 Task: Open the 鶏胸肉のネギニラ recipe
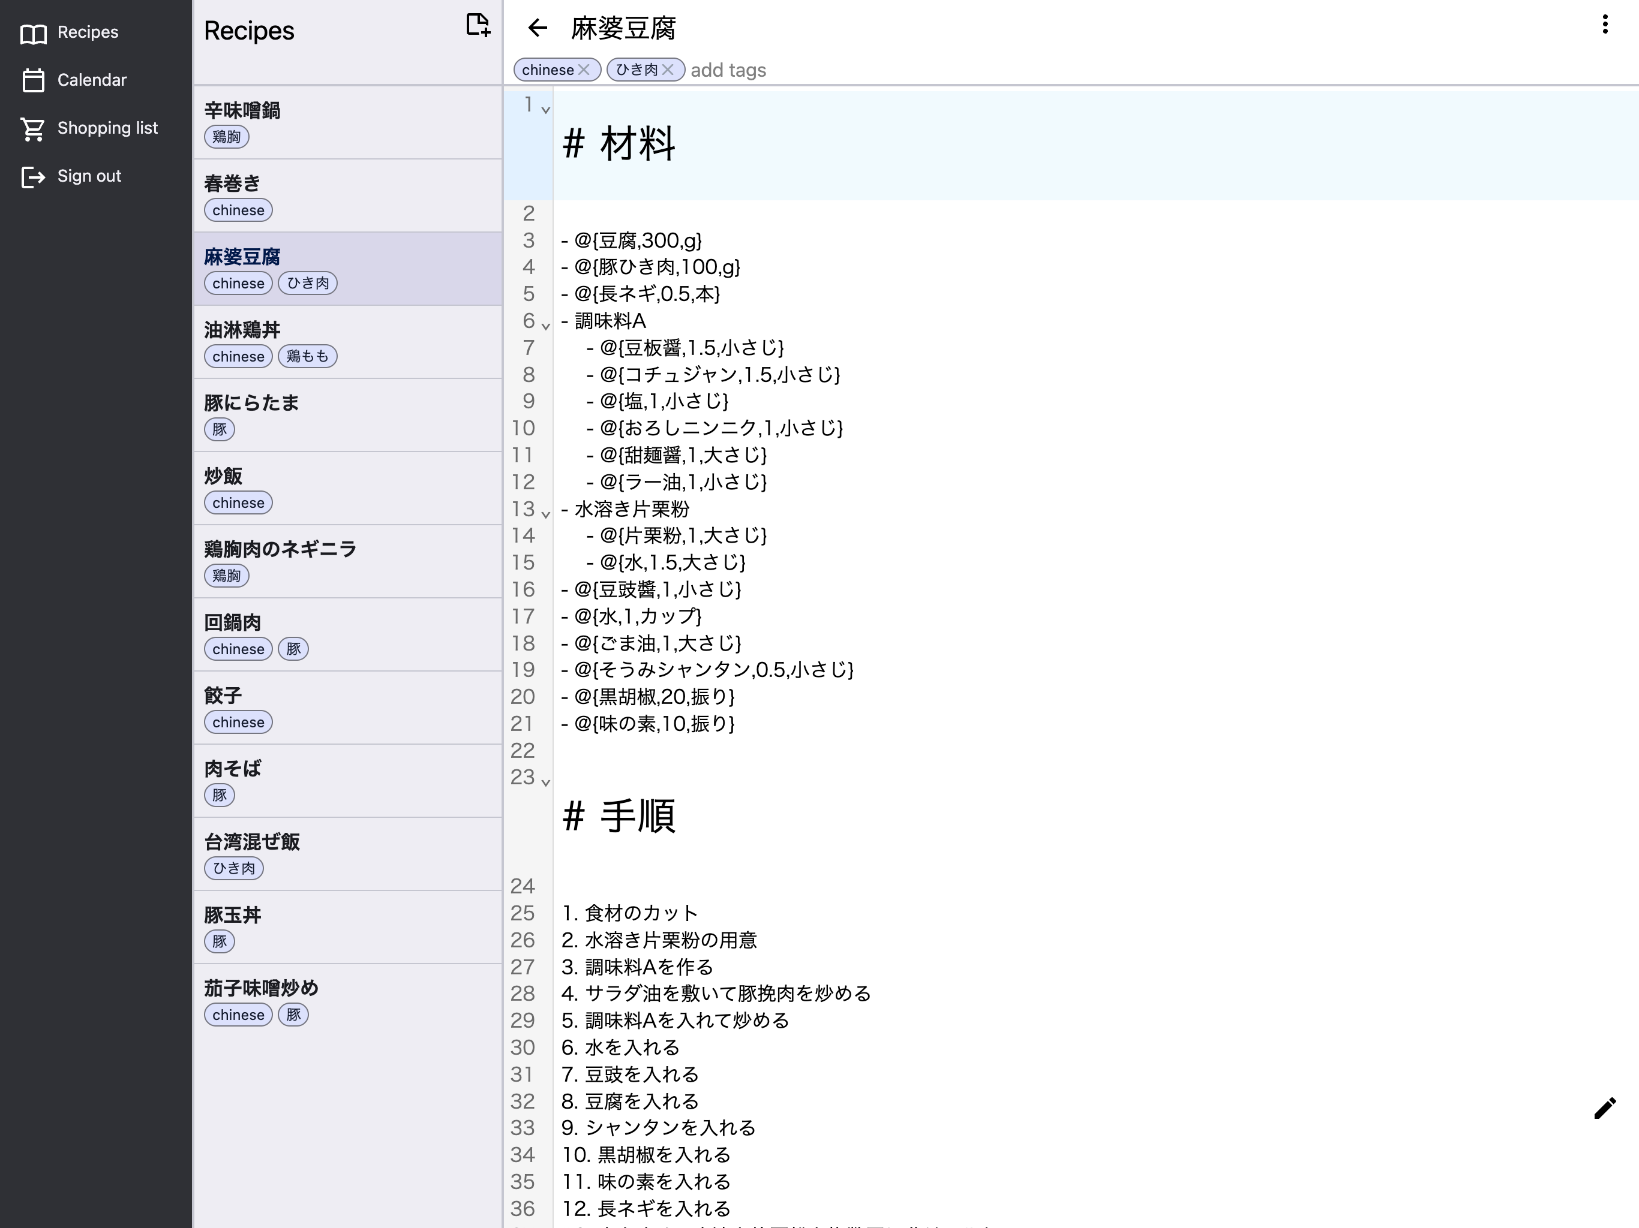coord(347,562)
